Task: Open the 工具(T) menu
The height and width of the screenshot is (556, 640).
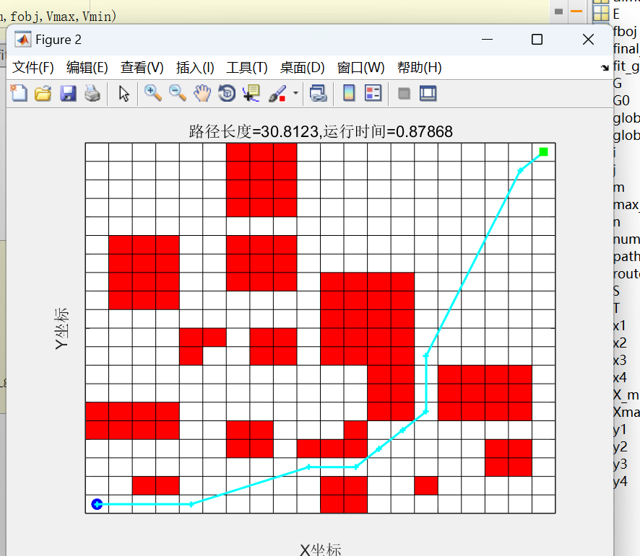Action: pyautogui.click(x=247, y=68)
